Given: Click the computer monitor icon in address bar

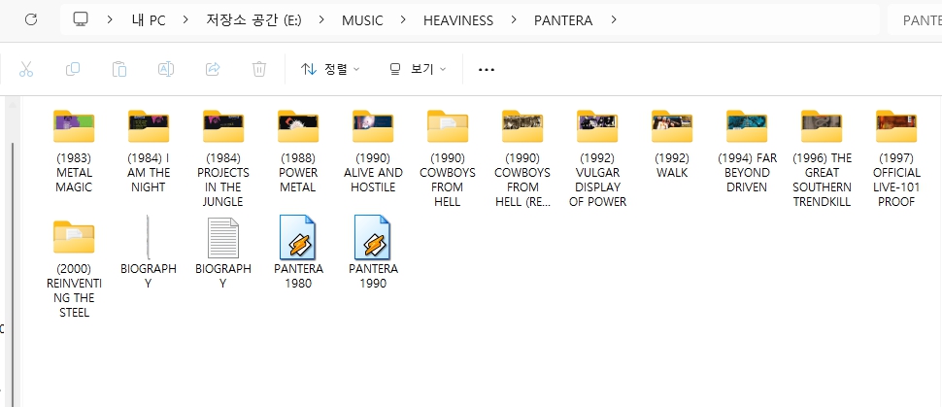Looking at the screenshot, I should point(81,19).
